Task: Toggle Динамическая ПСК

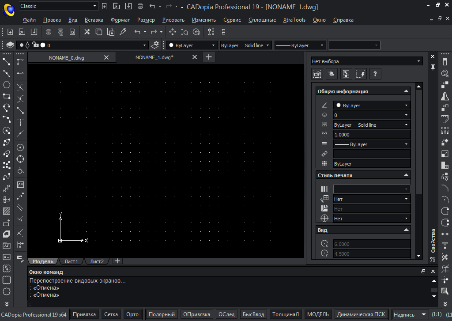Action: click(x=361, y=314)
